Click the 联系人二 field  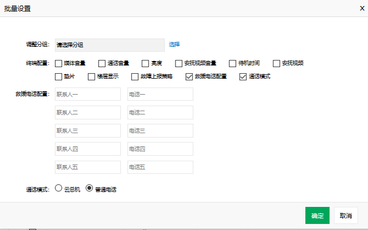tap(88, 112)
